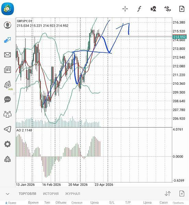The width and height of the screenshot is (189, 205).
Task: Select the 20 Mar 2026 date label
Action: tap(78, 184)
